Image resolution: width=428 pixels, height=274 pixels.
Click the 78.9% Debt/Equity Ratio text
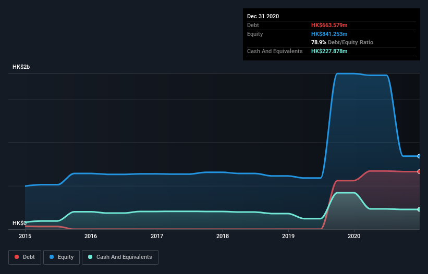(343, 43)
